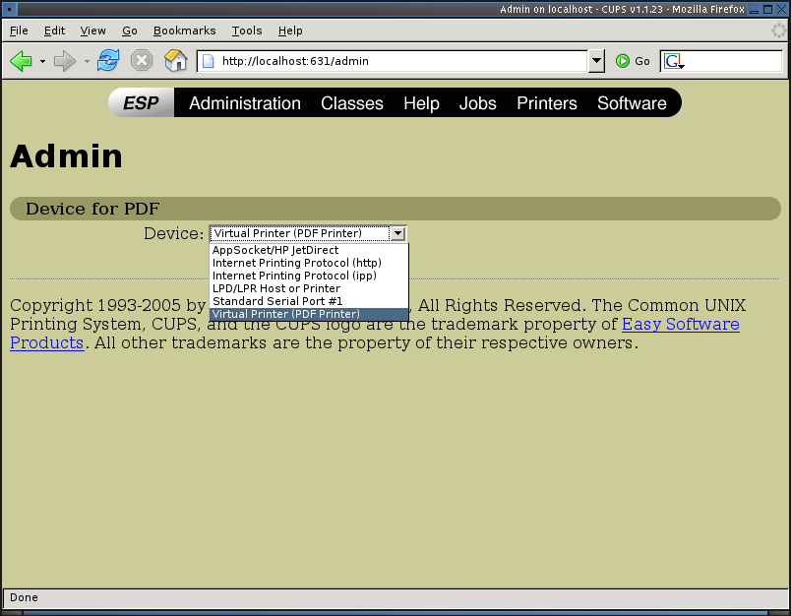Select Internet Printing Protocol (ipp) option
Screen dimensions: 791x616
(309, 276)
